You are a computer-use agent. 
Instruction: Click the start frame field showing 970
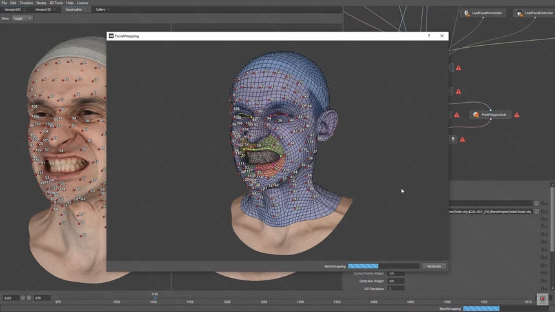[42, 298]
